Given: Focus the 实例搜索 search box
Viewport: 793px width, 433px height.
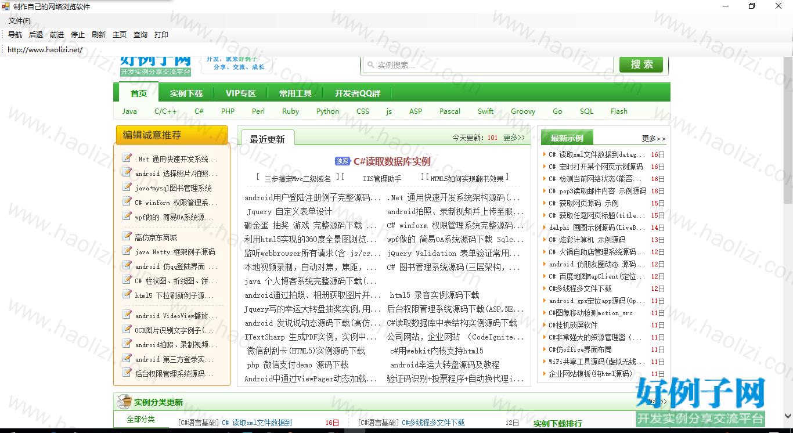Looking at the screenshot, I should pos(488,65).
